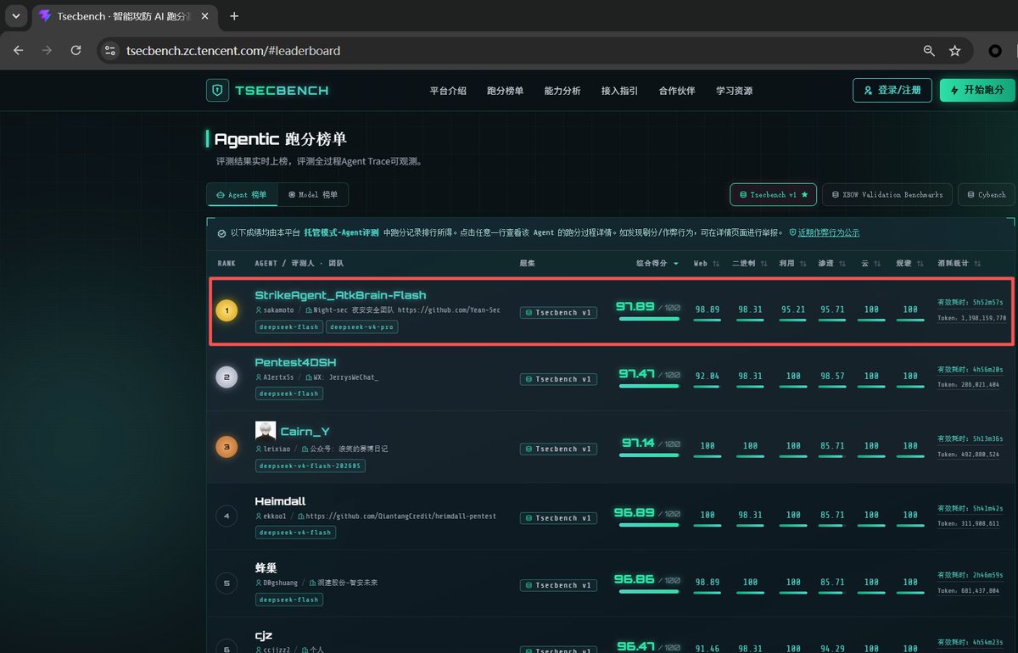Click the TSECBENCH shield logo
Viewport: 1018px width, 653px height.
coord(218,91)
